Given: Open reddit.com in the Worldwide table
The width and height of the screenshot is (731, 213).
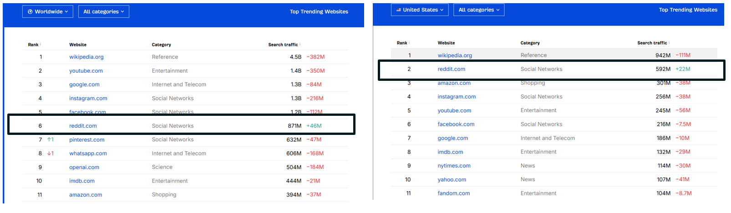Looking at the screenshot, I should [83, 126].
